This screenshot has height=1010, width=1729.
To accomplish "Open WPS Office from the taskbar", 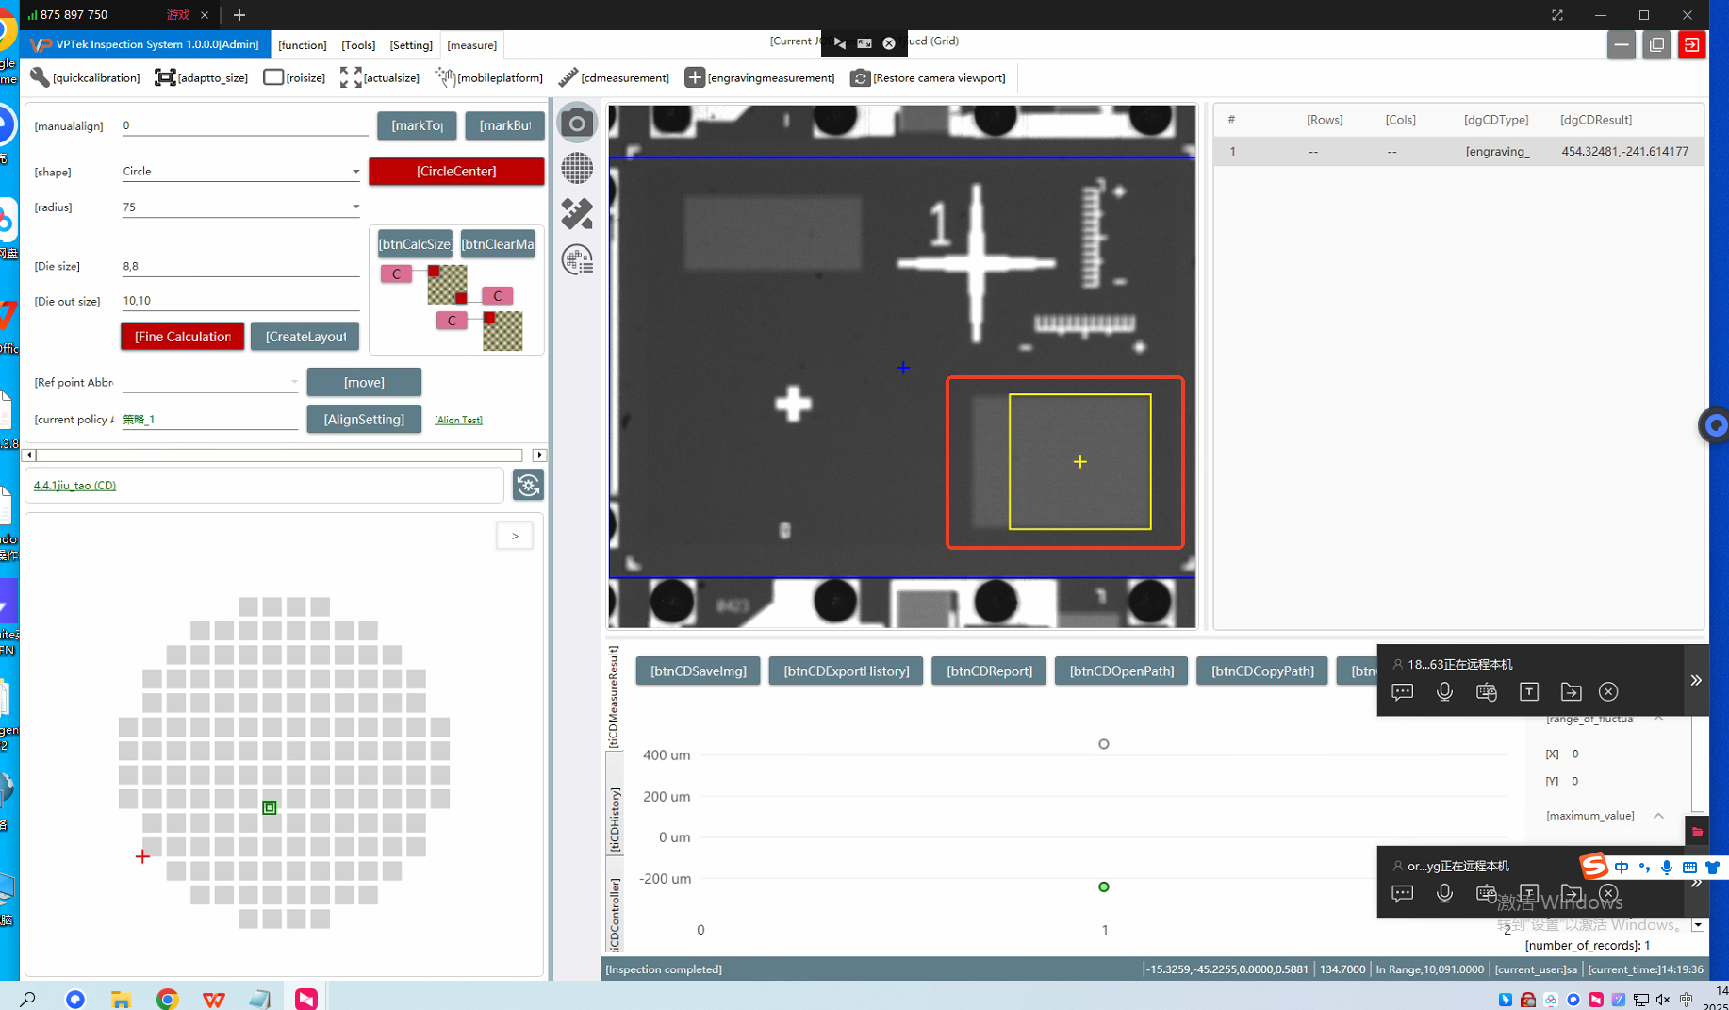I will click(214, 999).
